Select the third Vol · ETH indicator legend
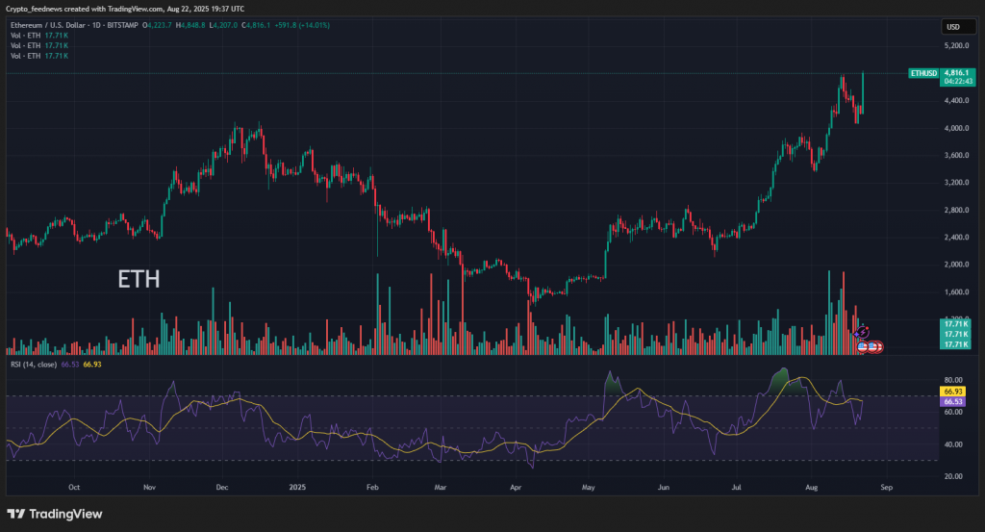This screenshot has height=532, width=985. click(38, 57)
